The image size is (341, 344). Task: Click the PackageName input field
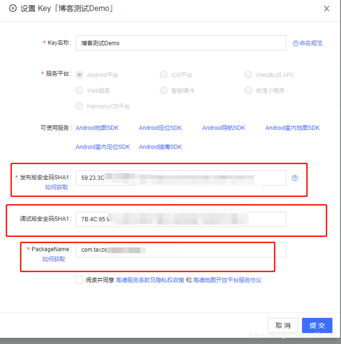click(181, 250)
